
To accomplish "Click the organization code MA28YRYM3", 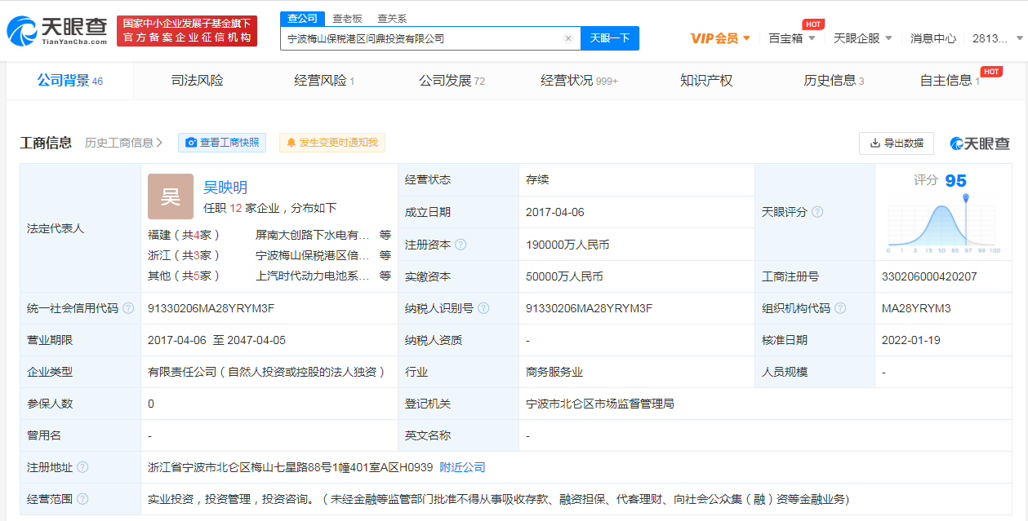I will point(916,308).
